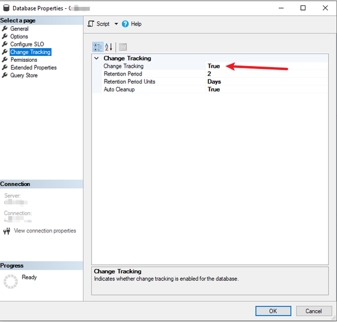Edit the Retention Period value field
Screen dimensions: 337x322
click(266, 74)
